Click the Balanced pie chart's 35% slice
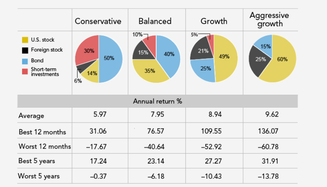 click(150, 71)
